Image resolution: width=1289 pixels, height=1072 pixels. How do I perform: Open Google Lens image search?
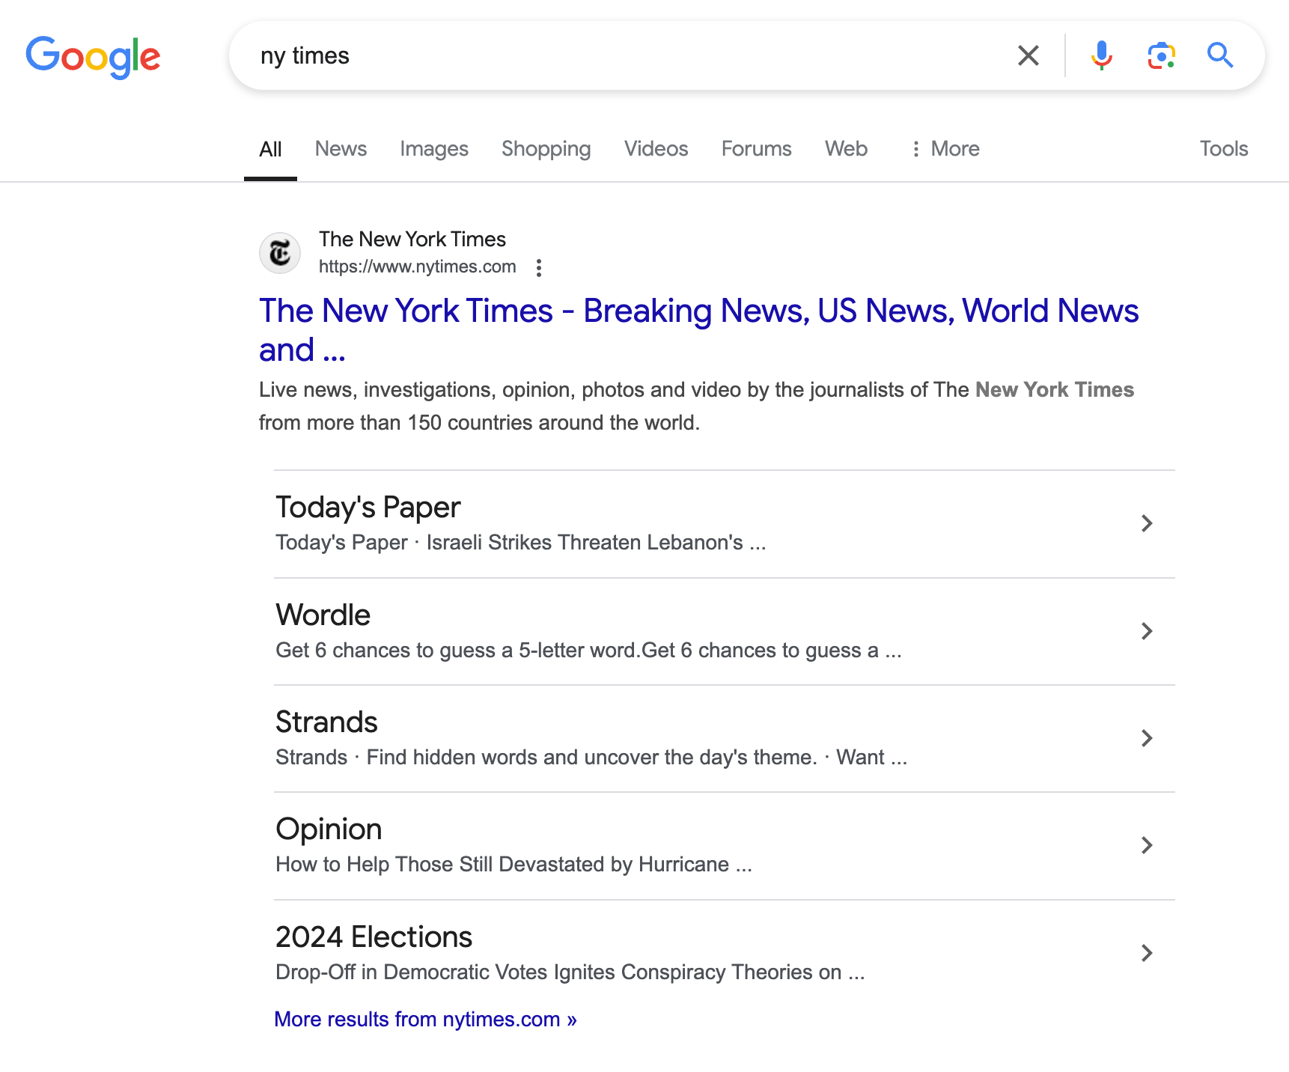pyautogui.click(x=1161, y=55)
